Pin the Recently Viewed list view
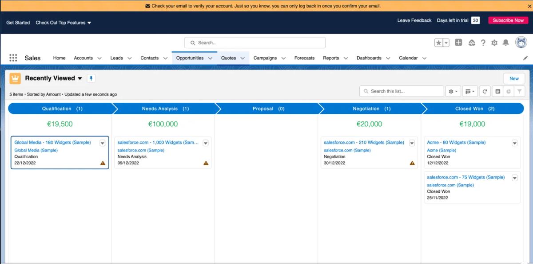Screen dimensions: 533x264 coord(91,78)
